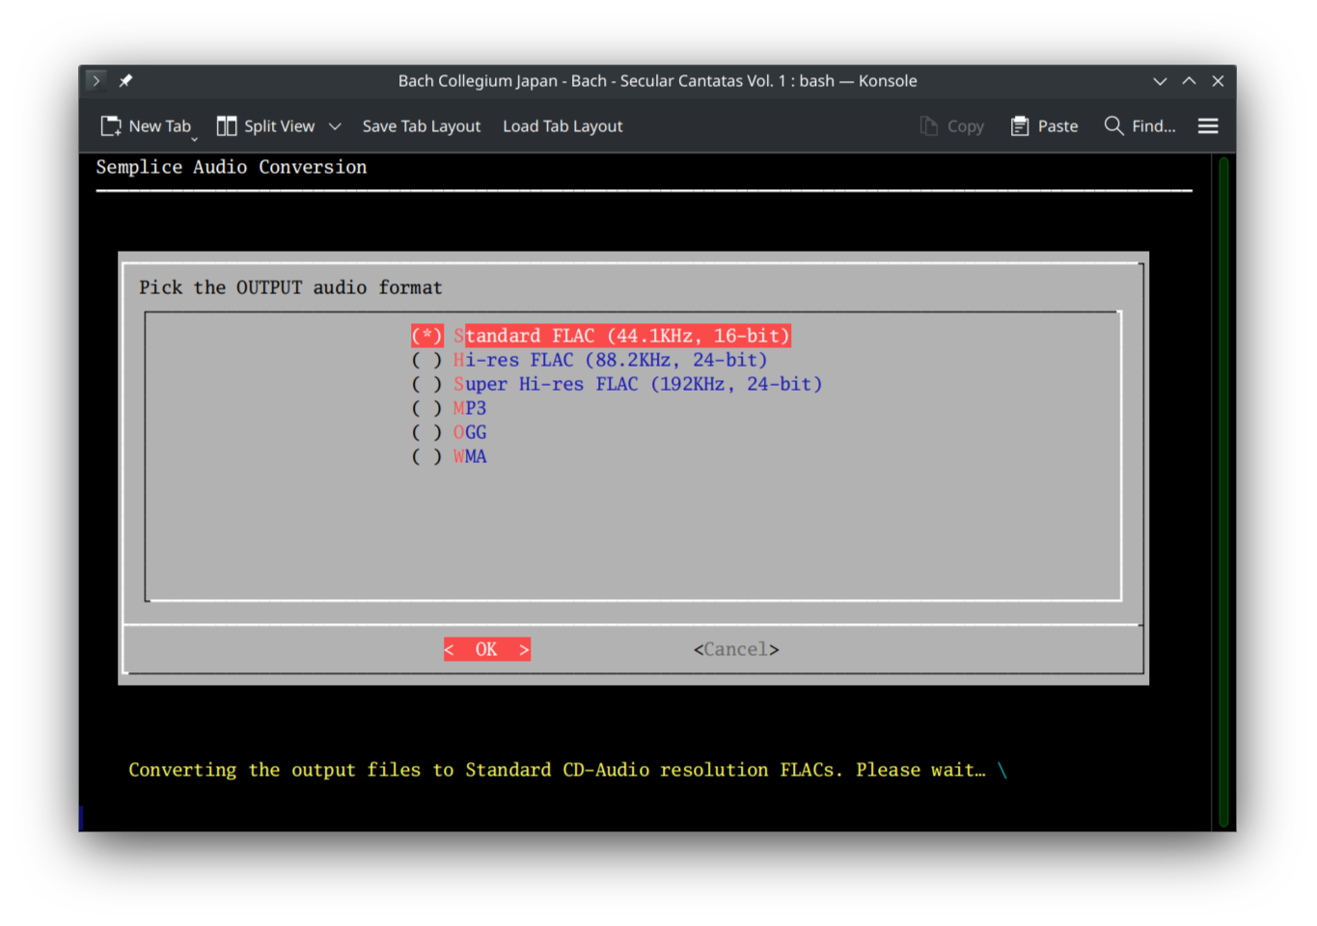Click the Paste icon

pyautogui.click(x=1019, y=125)
